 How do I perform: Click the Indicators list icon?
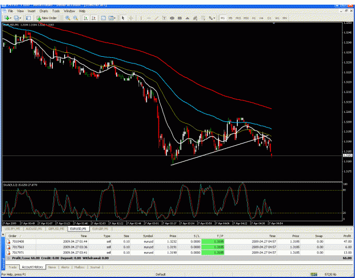point(103,18)
